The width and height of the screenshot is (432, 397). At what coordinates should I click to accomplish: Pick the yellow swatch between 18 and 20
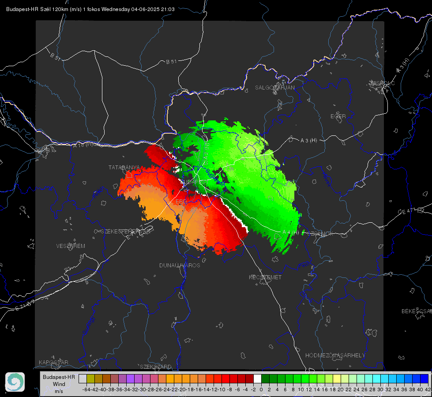point(337,378)
